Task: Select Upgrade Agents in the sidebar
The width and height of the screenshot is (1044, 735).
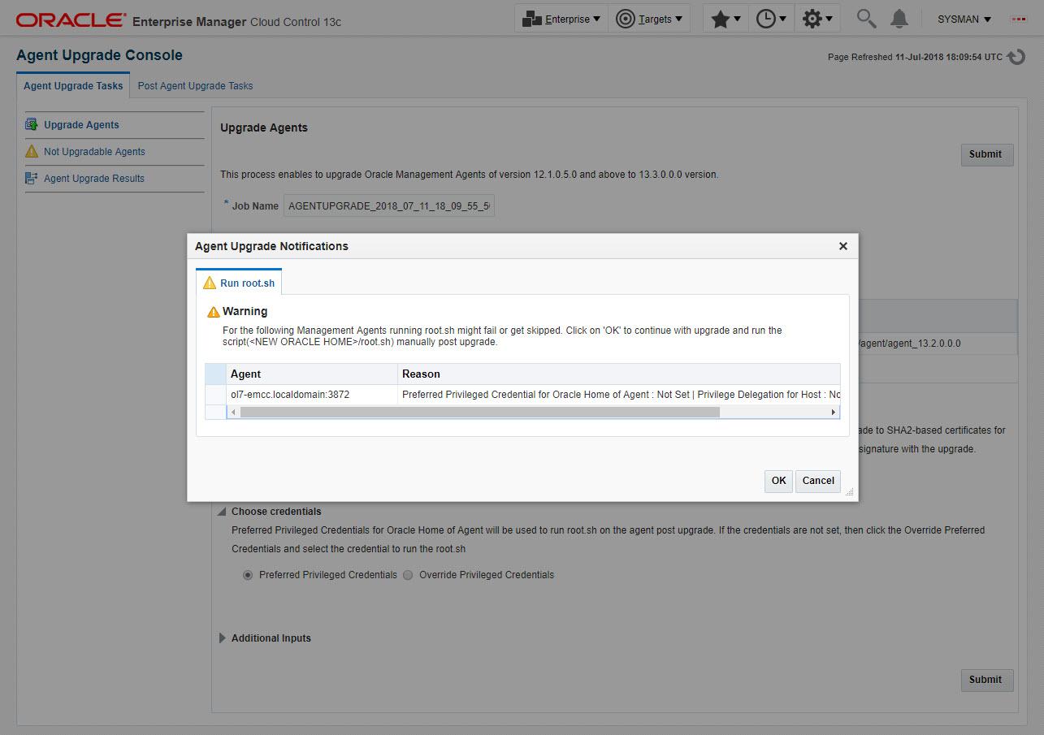Action: point(81,125)
